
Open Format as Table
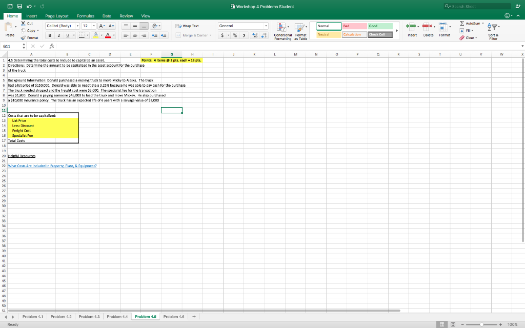click(300, 31)
